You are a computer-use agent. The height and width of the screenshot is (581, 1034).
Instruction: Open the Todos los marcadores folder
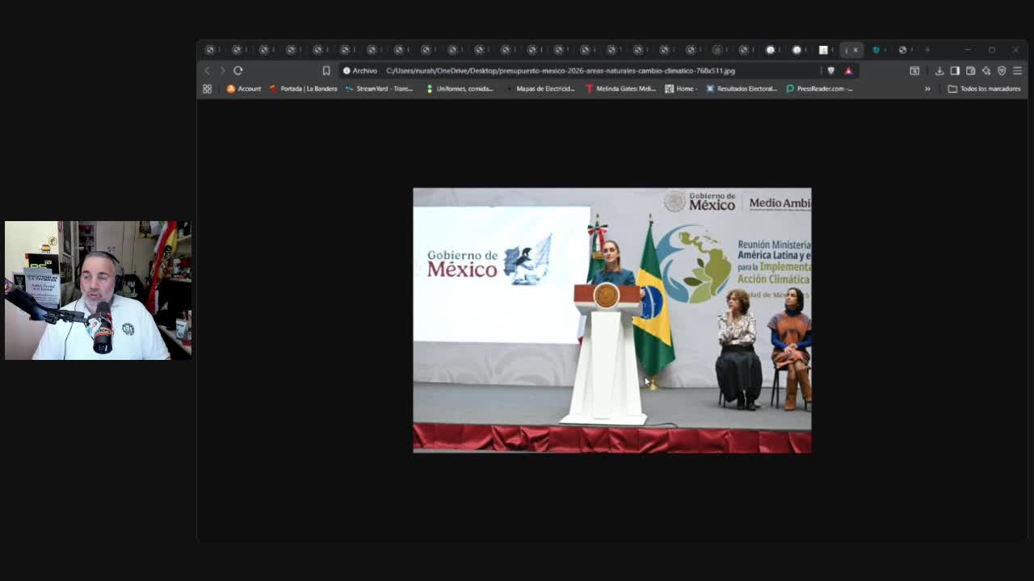pyautogui.click(x=984, y=89)
